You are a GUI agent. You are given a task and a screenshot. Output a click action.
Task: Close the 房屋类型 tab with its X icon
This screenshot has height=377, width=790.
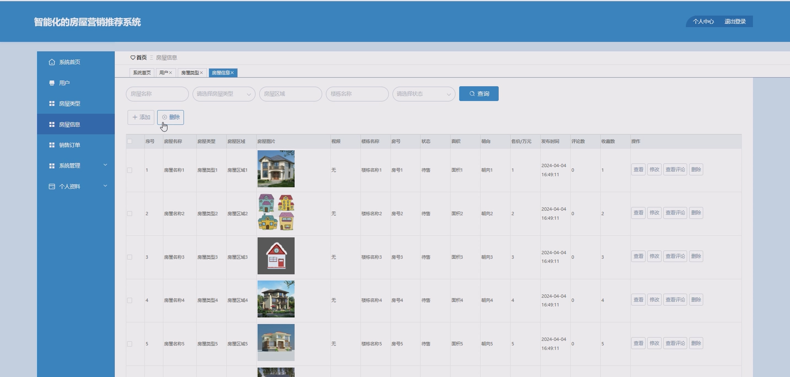coord(201,73)
